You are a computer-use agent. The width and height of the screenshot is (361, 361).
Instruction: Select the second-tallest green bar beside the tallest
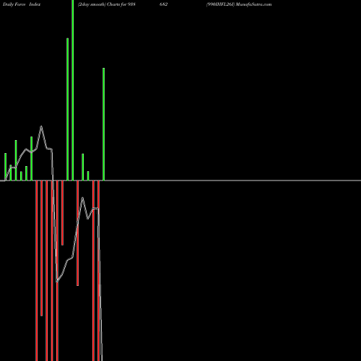68,109
